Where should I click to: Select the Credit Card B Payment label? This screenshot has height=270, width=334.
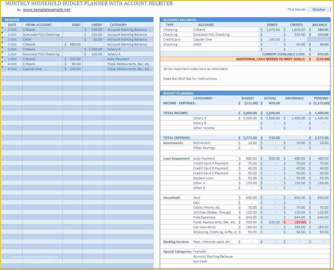tap(211, 168)
